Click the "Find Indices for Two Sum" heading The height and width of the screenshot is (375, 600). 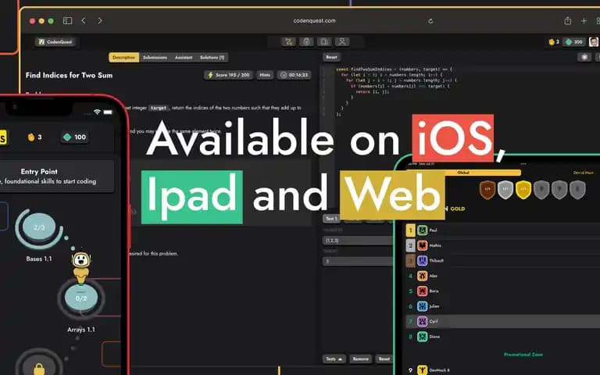pyautogui.click(x=70, y=75)
